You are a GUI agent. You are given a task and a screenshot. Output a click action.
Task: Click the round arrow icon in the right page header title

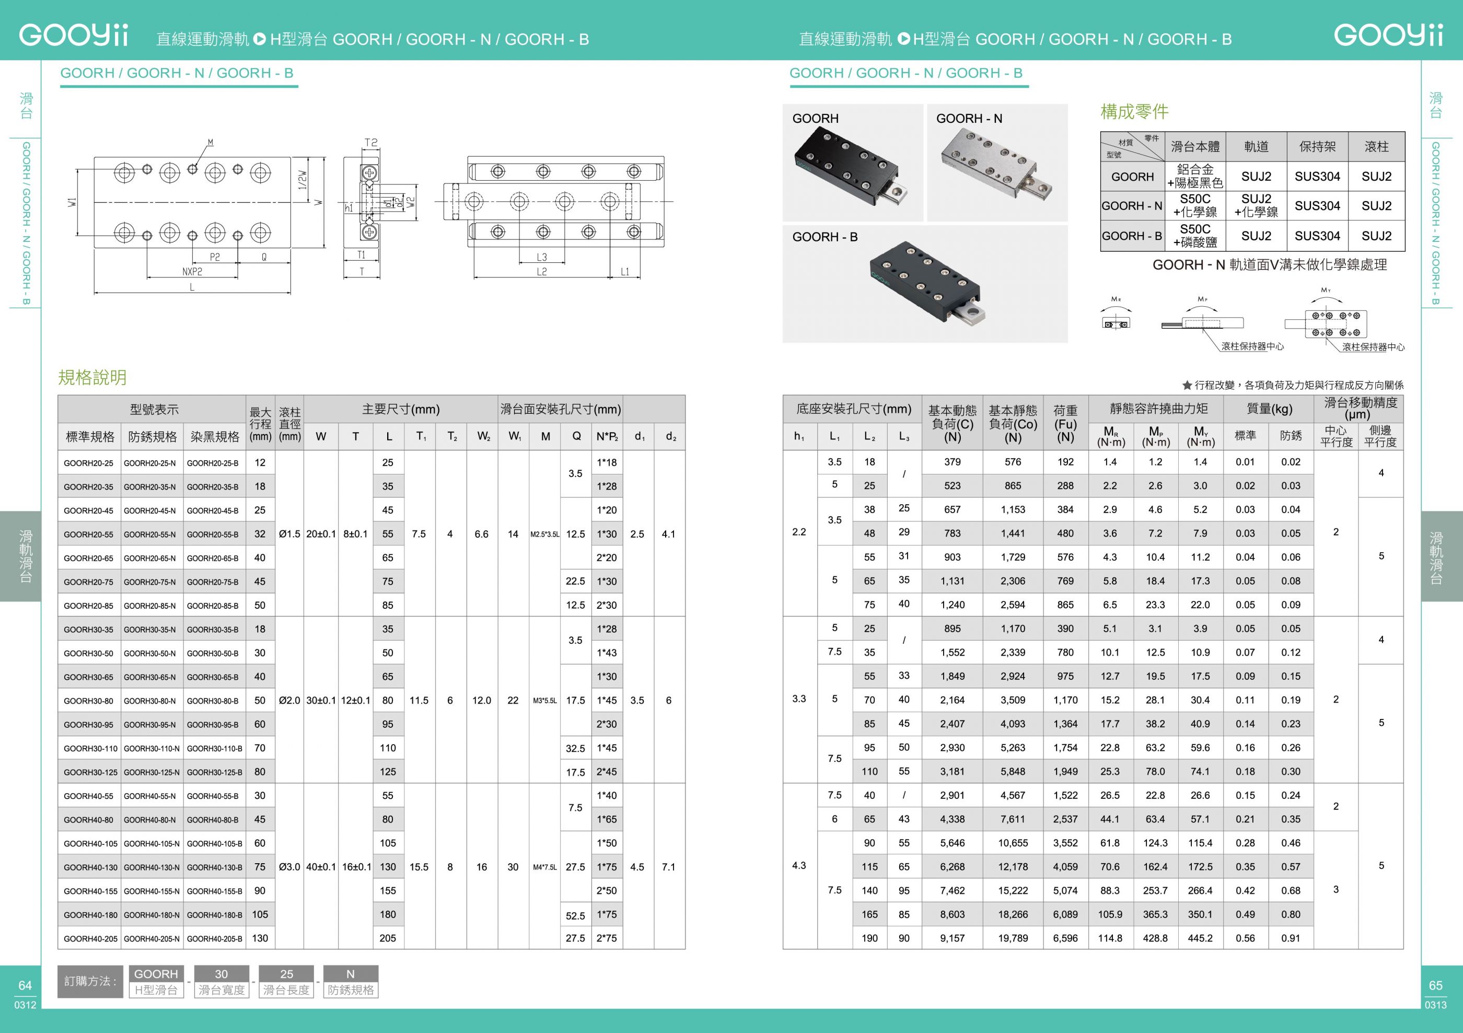[903, 39]
